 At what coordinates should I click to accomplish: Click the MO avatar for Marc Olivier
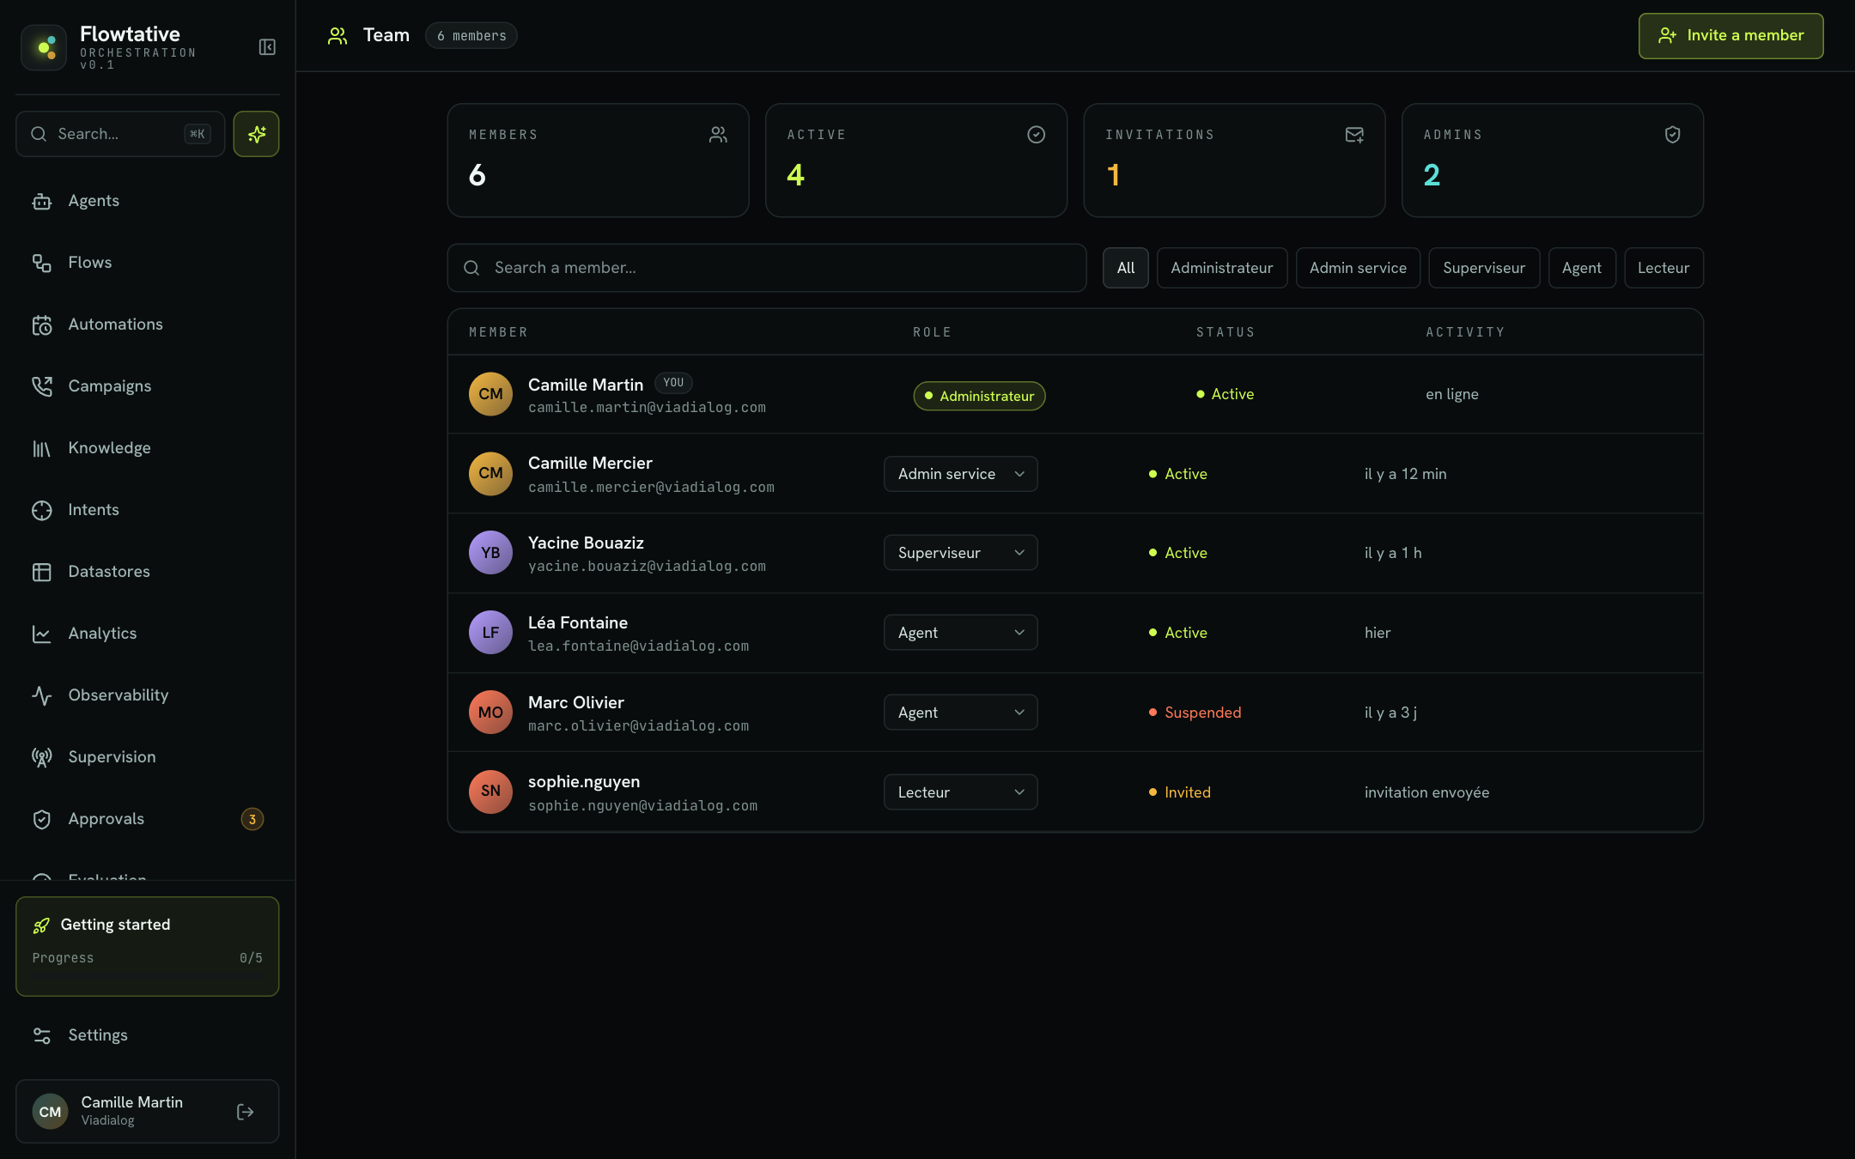(x=490, y=713)
